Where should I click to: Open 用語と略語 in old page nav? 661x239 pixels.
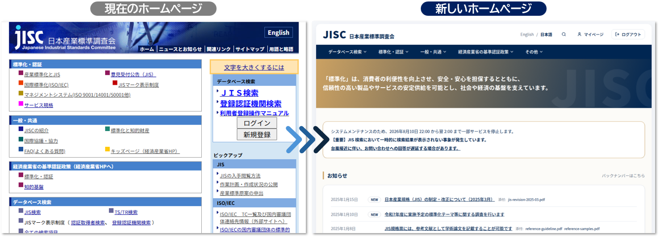coord(281,49)
